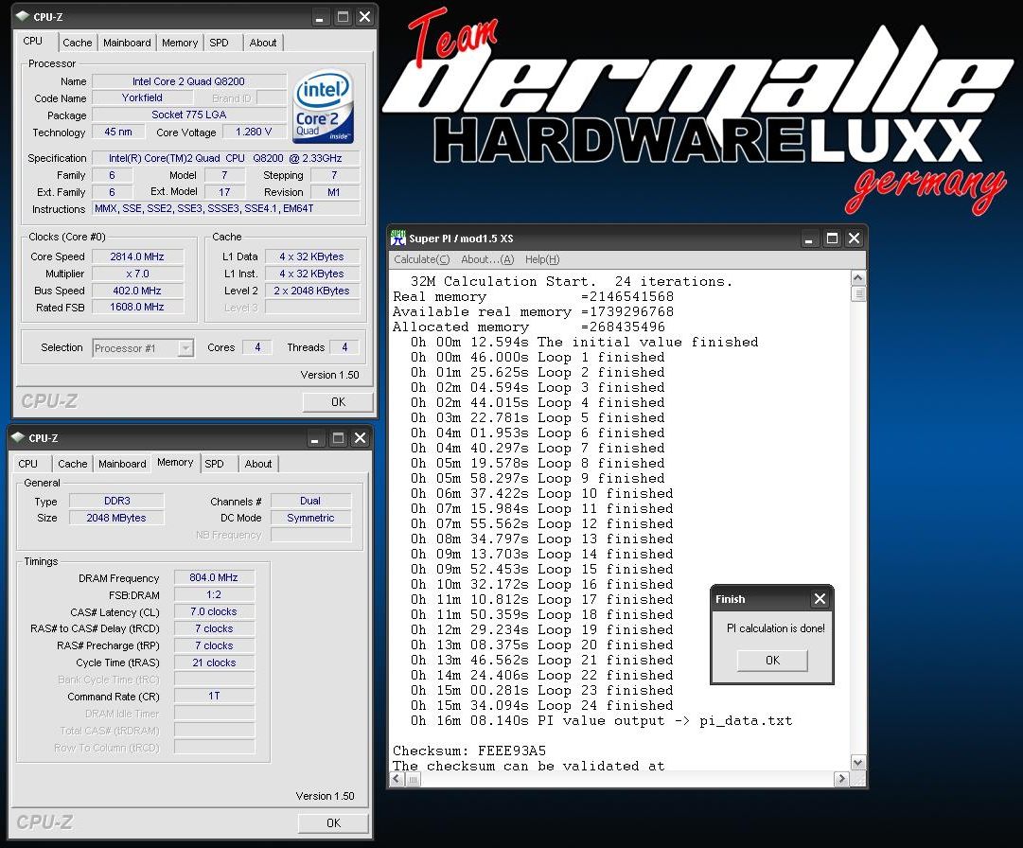
Task: Maximize the bottom CPU-Z Memory window
Action: (x=338, y=438)
